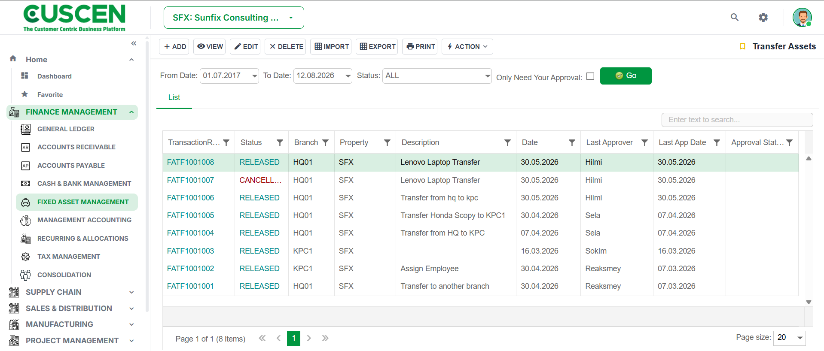Filter the Status column
Image resolution: width=824 pixels, height=351 pixels.
click(280, 142)
